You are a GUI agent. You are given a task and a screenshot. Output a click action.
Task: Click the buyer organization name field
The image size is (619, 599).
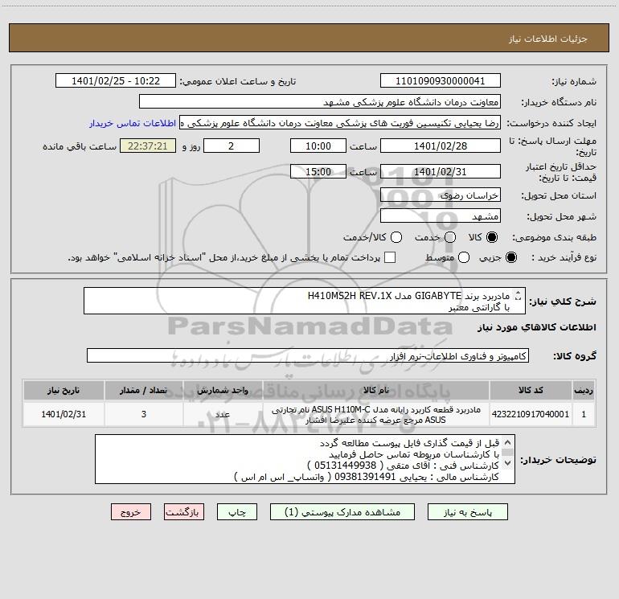click(x=320, y=102)
